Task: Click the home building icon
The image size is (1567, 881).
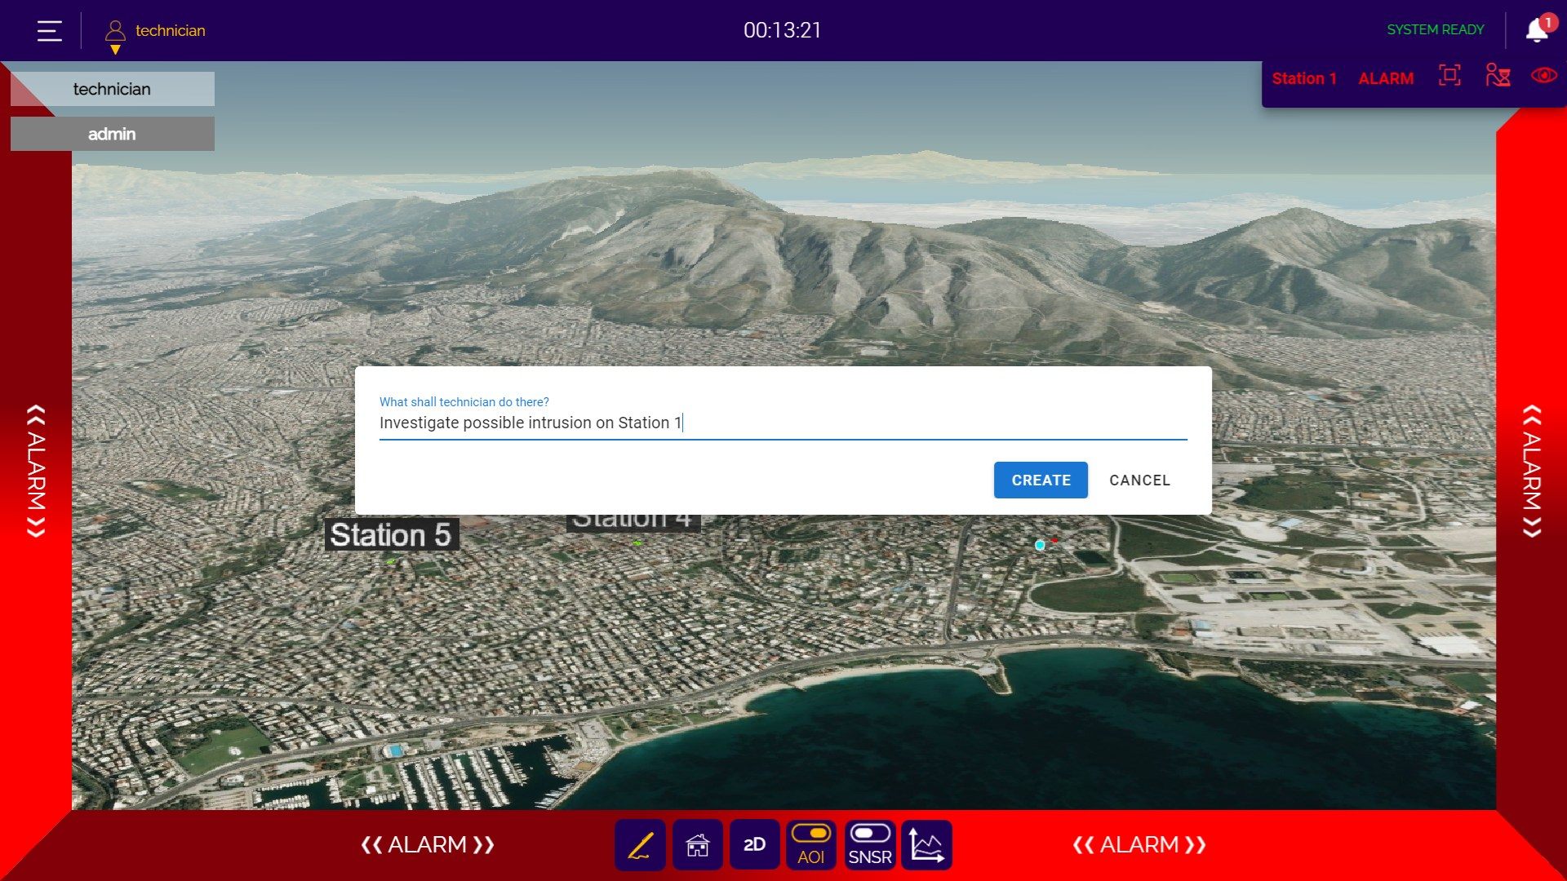Action: click(x=697, y=845)
